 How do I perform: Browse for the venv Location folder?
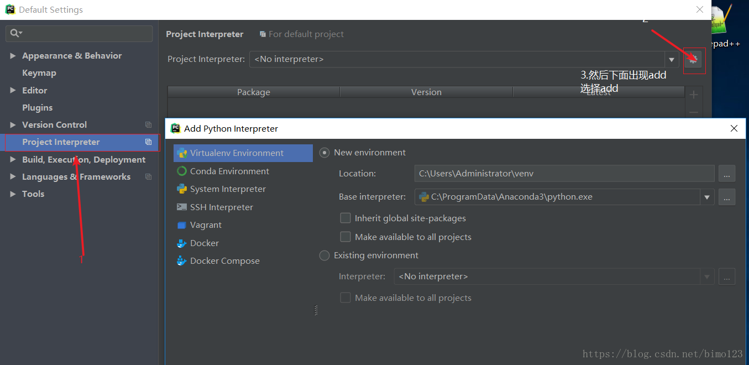click(727, 174)
